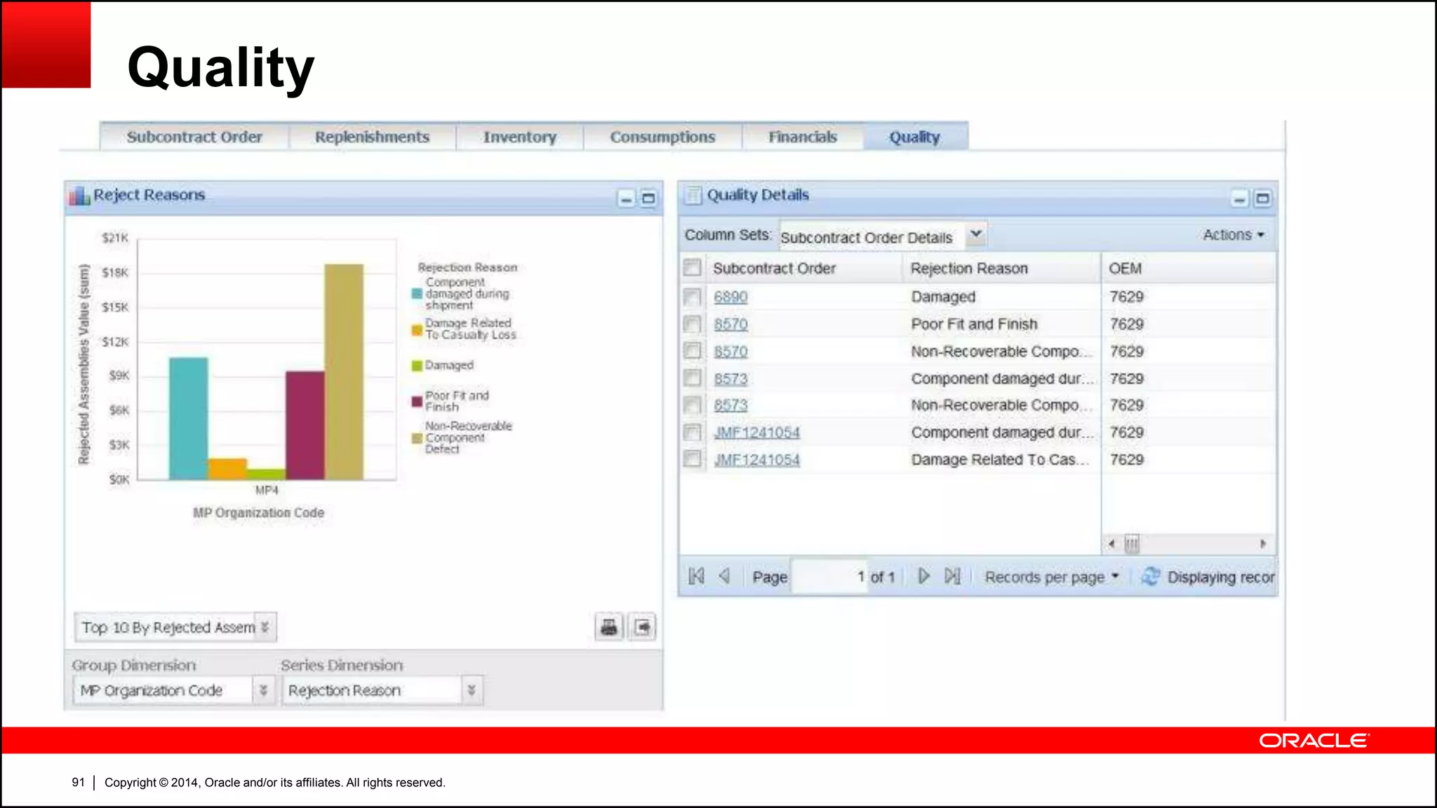The image size is (1437, 808).
Task: Open the 8570 link for Non-Recoverable Compo
Action: pyautogui.click(x=730, y=351)
